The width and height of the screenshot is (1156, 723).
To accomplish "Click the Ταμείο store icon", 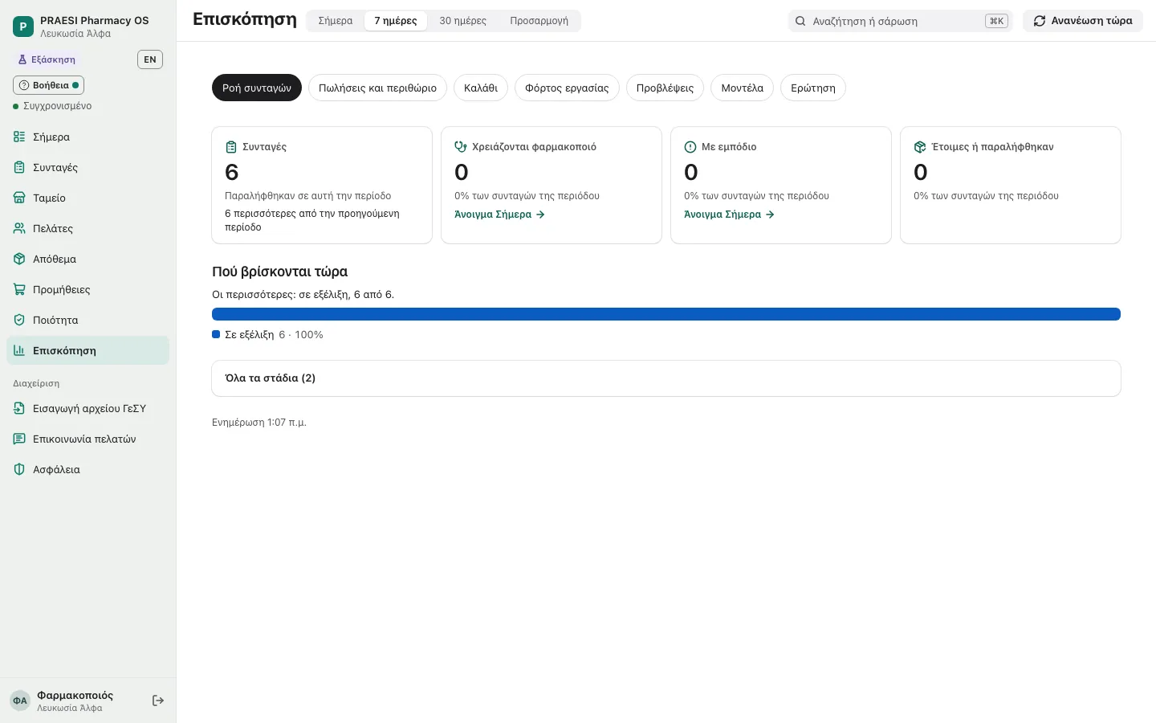I will click(x=19, y=198).
